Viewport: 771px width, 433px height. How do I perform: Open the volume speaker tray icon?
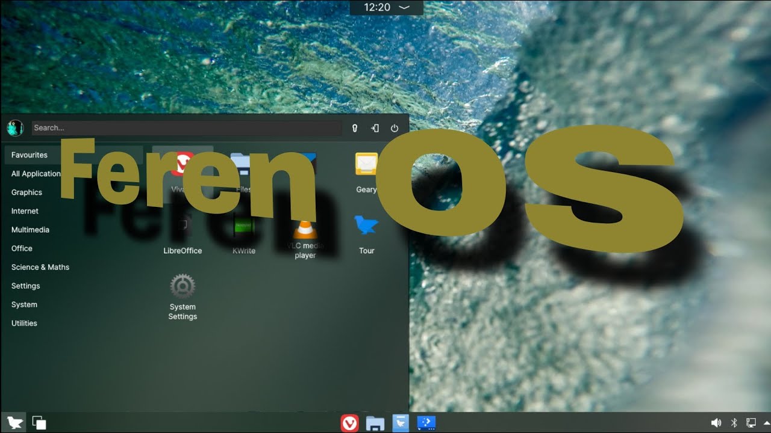pyautogui.click(x=716, y=423)
